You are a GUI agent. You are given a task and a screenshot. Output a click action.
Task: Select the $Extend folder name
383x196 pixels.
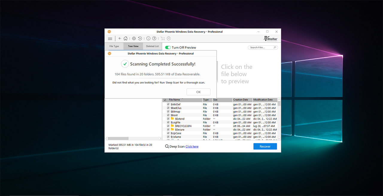point(180,119)
